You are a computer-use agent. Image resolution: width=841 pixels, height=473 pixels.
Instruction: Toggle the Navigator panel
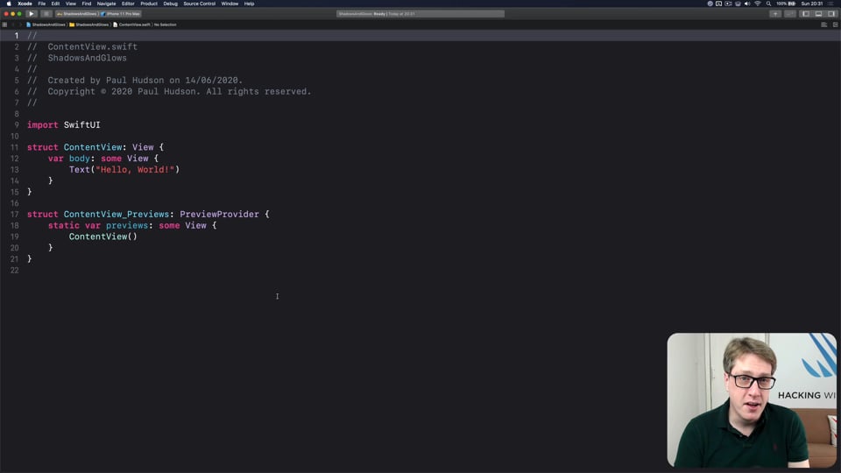click(x=806, y=14)
